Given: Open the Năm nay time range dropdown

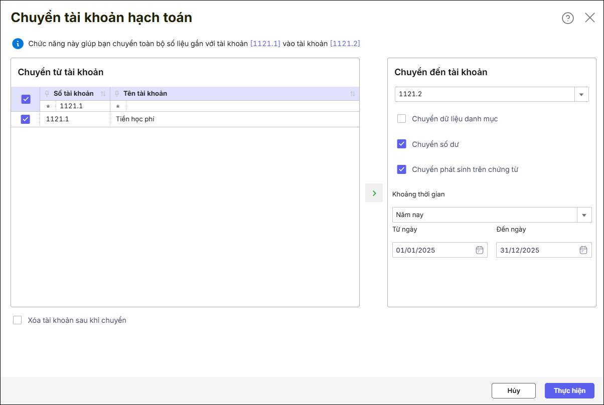Looking at the screenshot, I should tap(584, 215).
